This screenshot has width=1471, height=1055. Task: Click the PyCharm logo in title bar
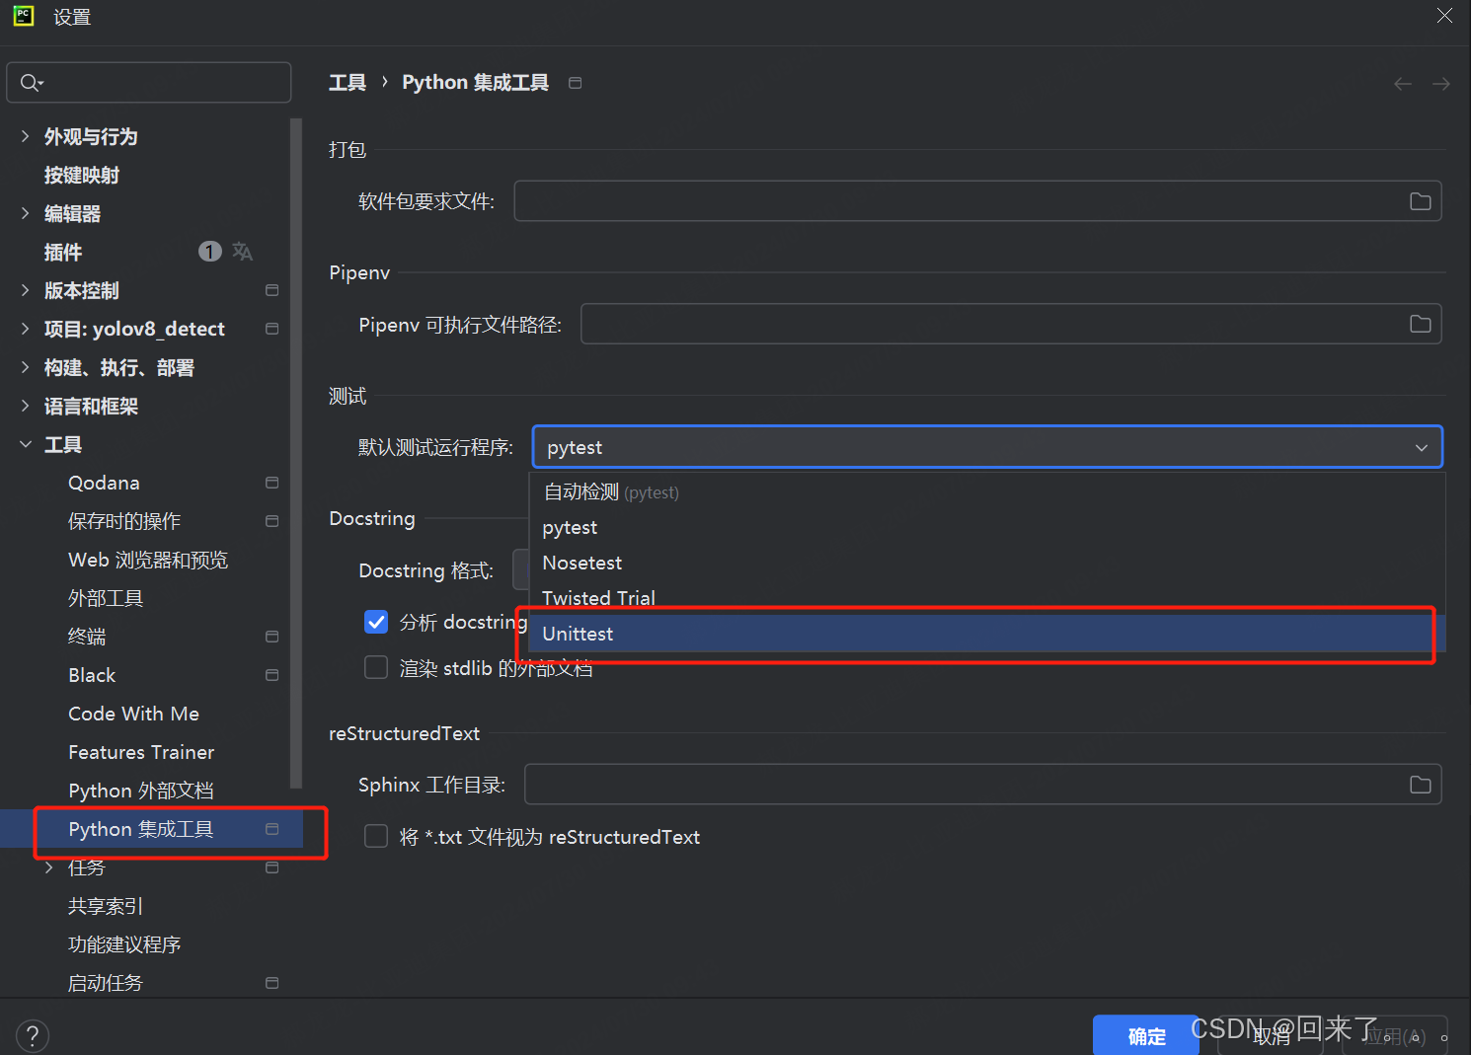24,16
